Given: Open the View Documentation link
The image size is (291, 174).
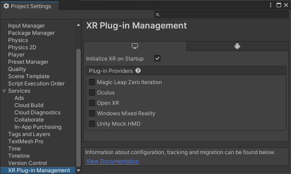Looking at the screenshot, I should 112,161.
